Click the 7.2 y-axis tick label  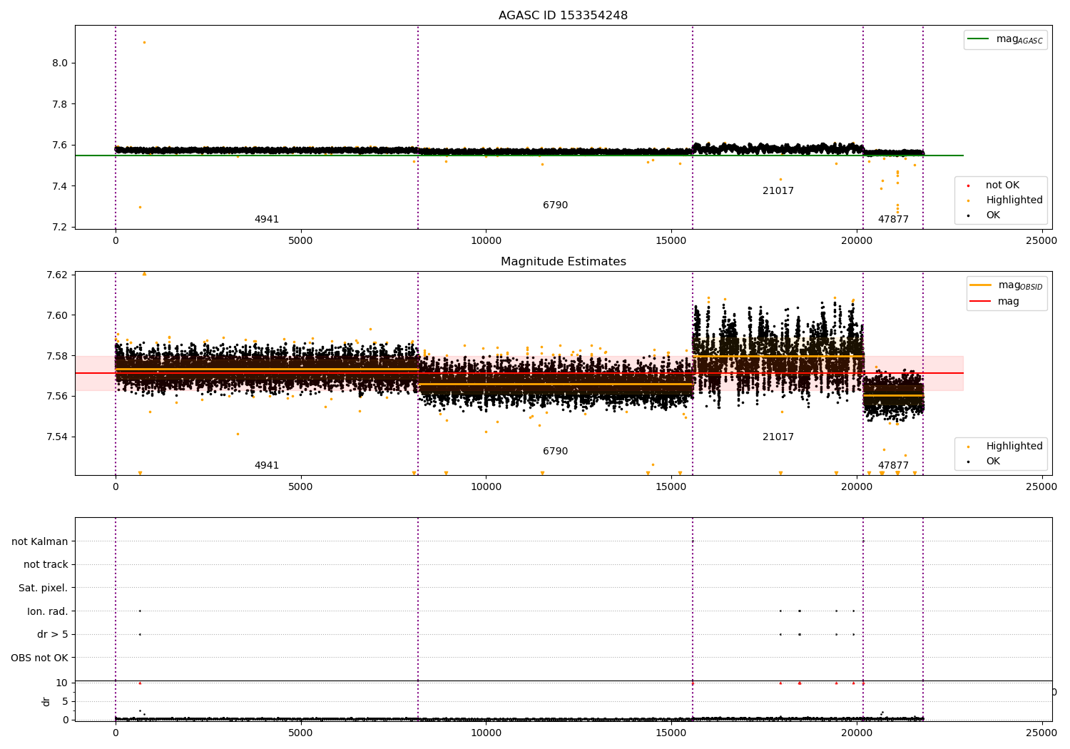click(60, 228)
